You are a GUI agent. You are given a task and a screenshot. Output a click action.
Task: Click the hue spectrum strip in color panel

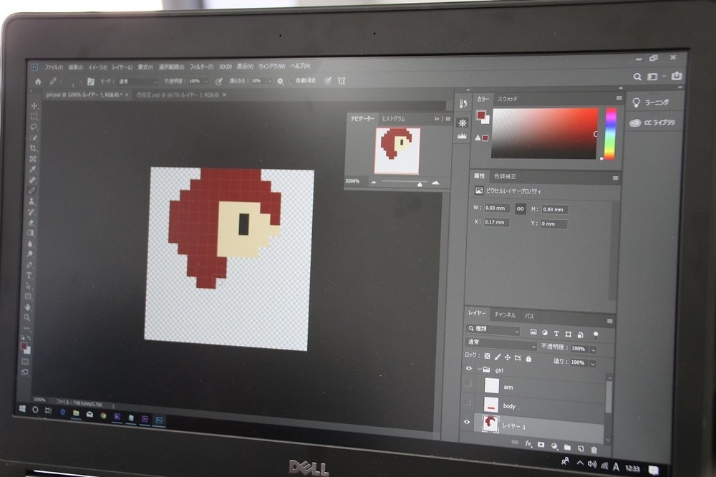point(610,133)
